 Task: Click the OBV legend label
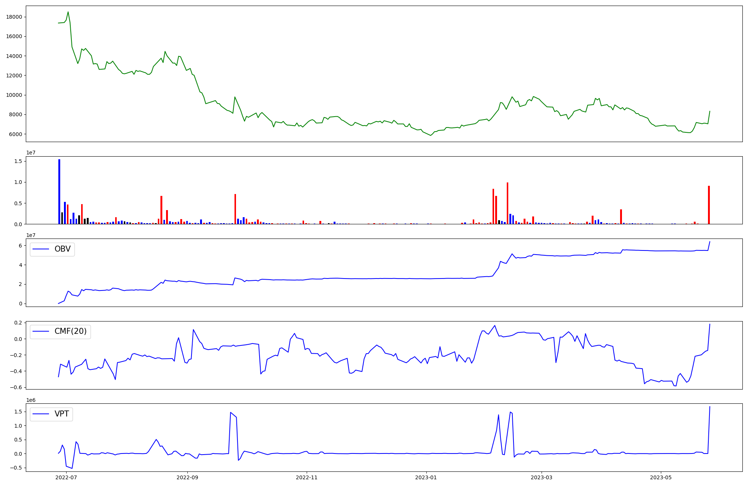tap(62, 249)
